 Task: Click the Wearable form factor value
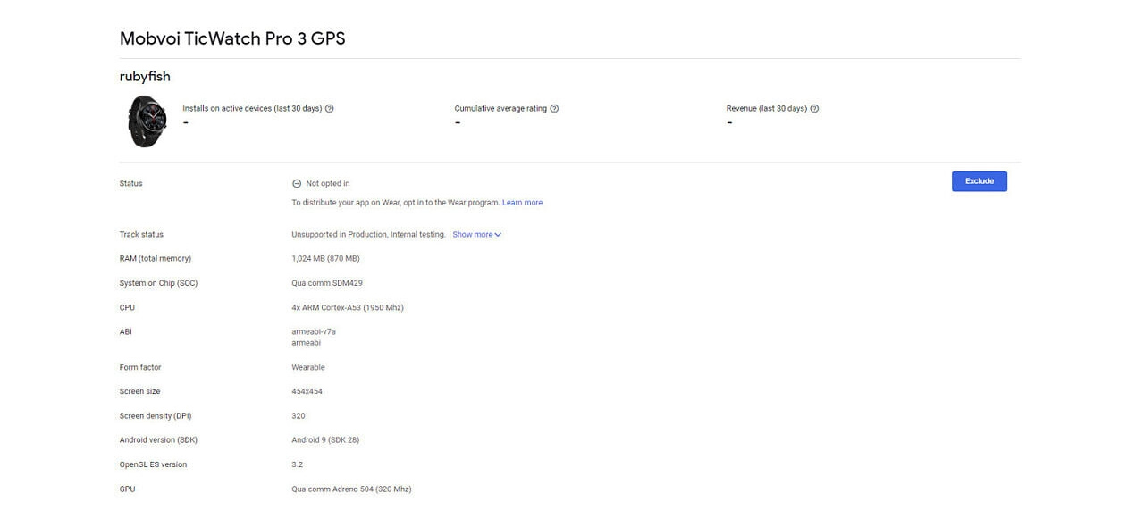pyautogui.click(x=308, y=368)
